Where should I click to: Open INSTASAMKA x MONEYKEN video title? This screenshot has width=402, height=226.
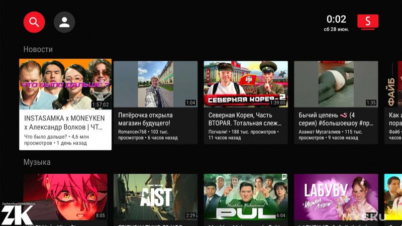click(64, 123)
